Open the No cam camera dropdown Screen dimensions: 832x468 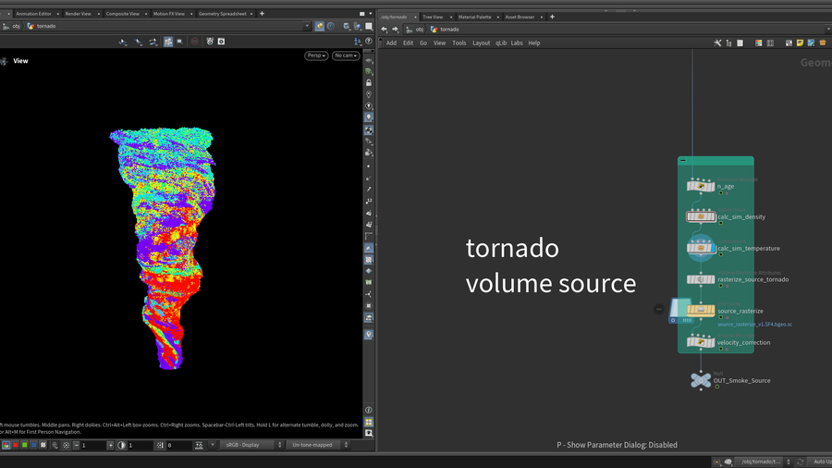[347, 55]
